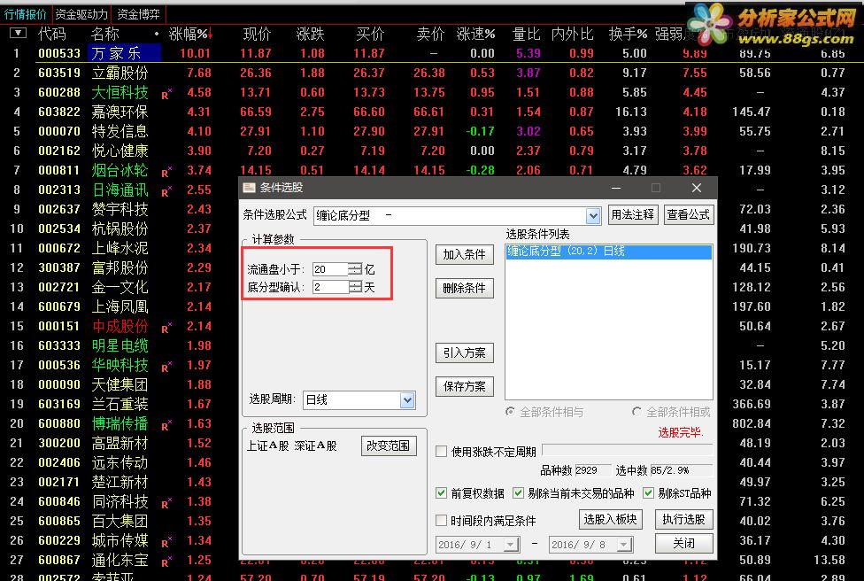Adjust the 底分型确认 spinner arrows
The image size is (864, 581).
[x=356, y=287]
